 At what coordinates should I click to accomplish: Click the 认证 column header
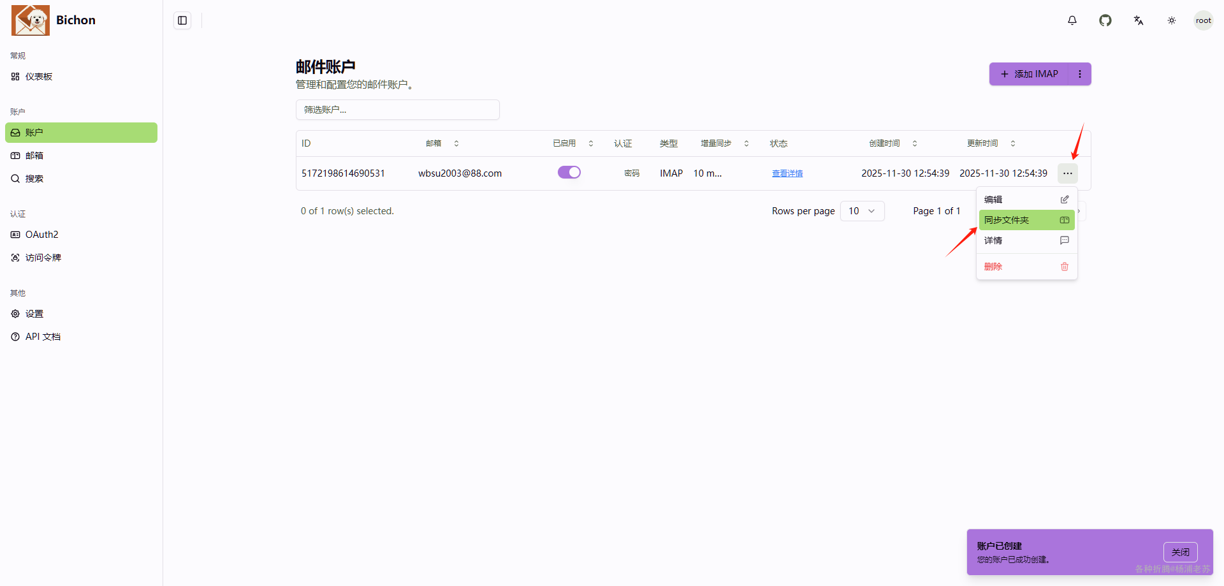(623, 143)
